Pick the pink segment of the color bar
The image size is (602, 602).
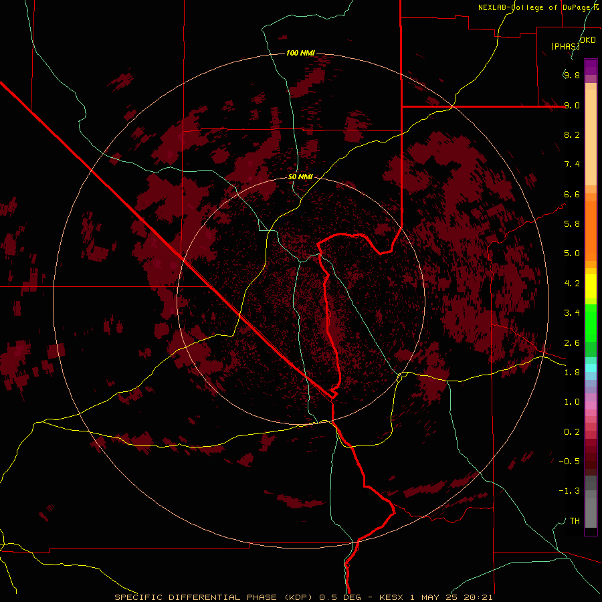coord(591,405)
